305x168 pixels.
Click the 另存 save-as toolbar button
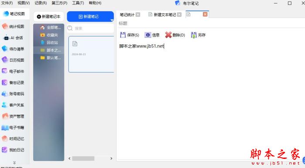198,35
